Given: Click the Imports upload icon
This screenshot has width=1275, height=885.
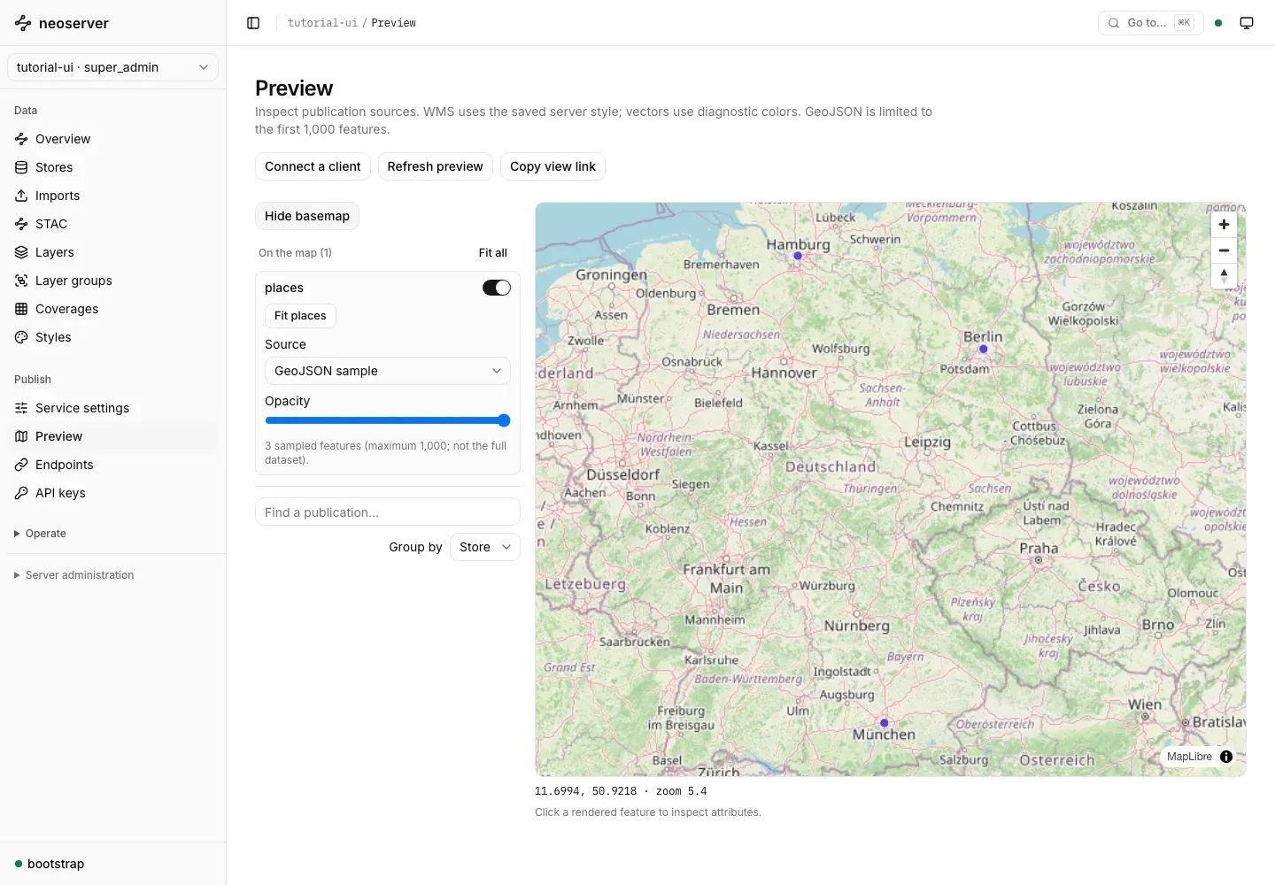Looking at the screenshot, I should coord(21,196).
